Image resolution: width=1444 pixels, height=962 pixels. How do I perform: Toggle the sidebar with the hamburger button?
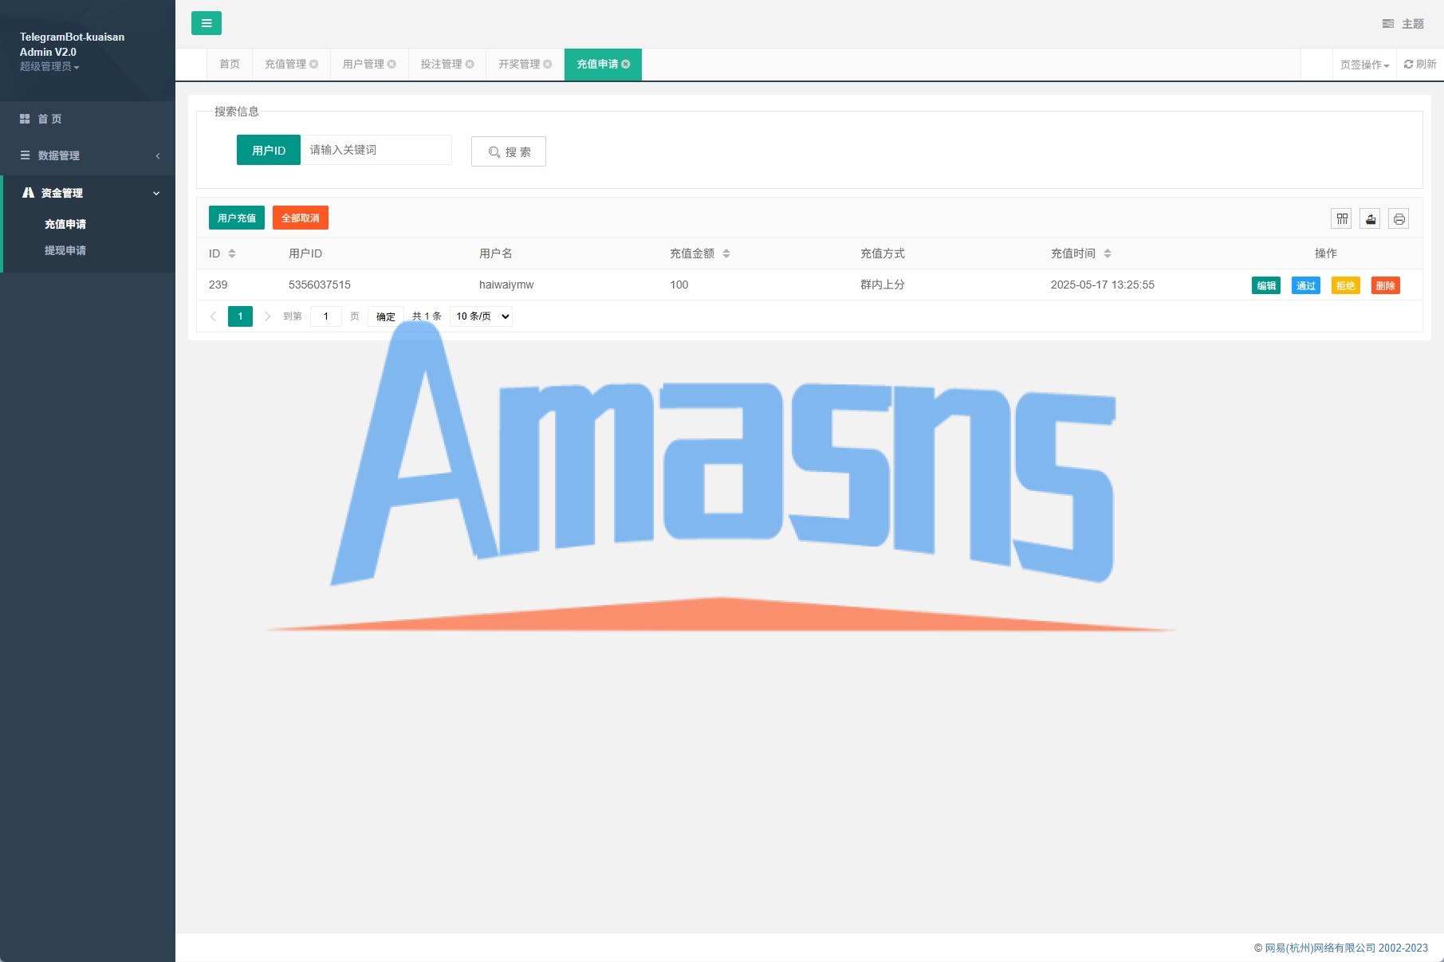click(x=207, y=23)
